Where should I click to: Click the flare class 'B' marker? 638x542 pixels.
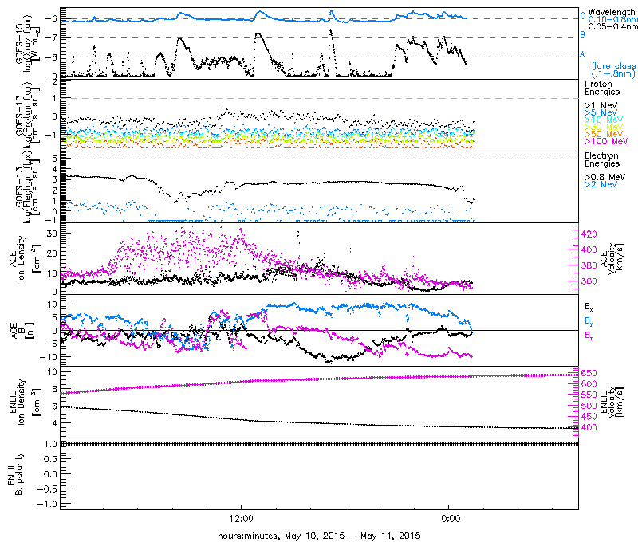[x=583, y=35]
